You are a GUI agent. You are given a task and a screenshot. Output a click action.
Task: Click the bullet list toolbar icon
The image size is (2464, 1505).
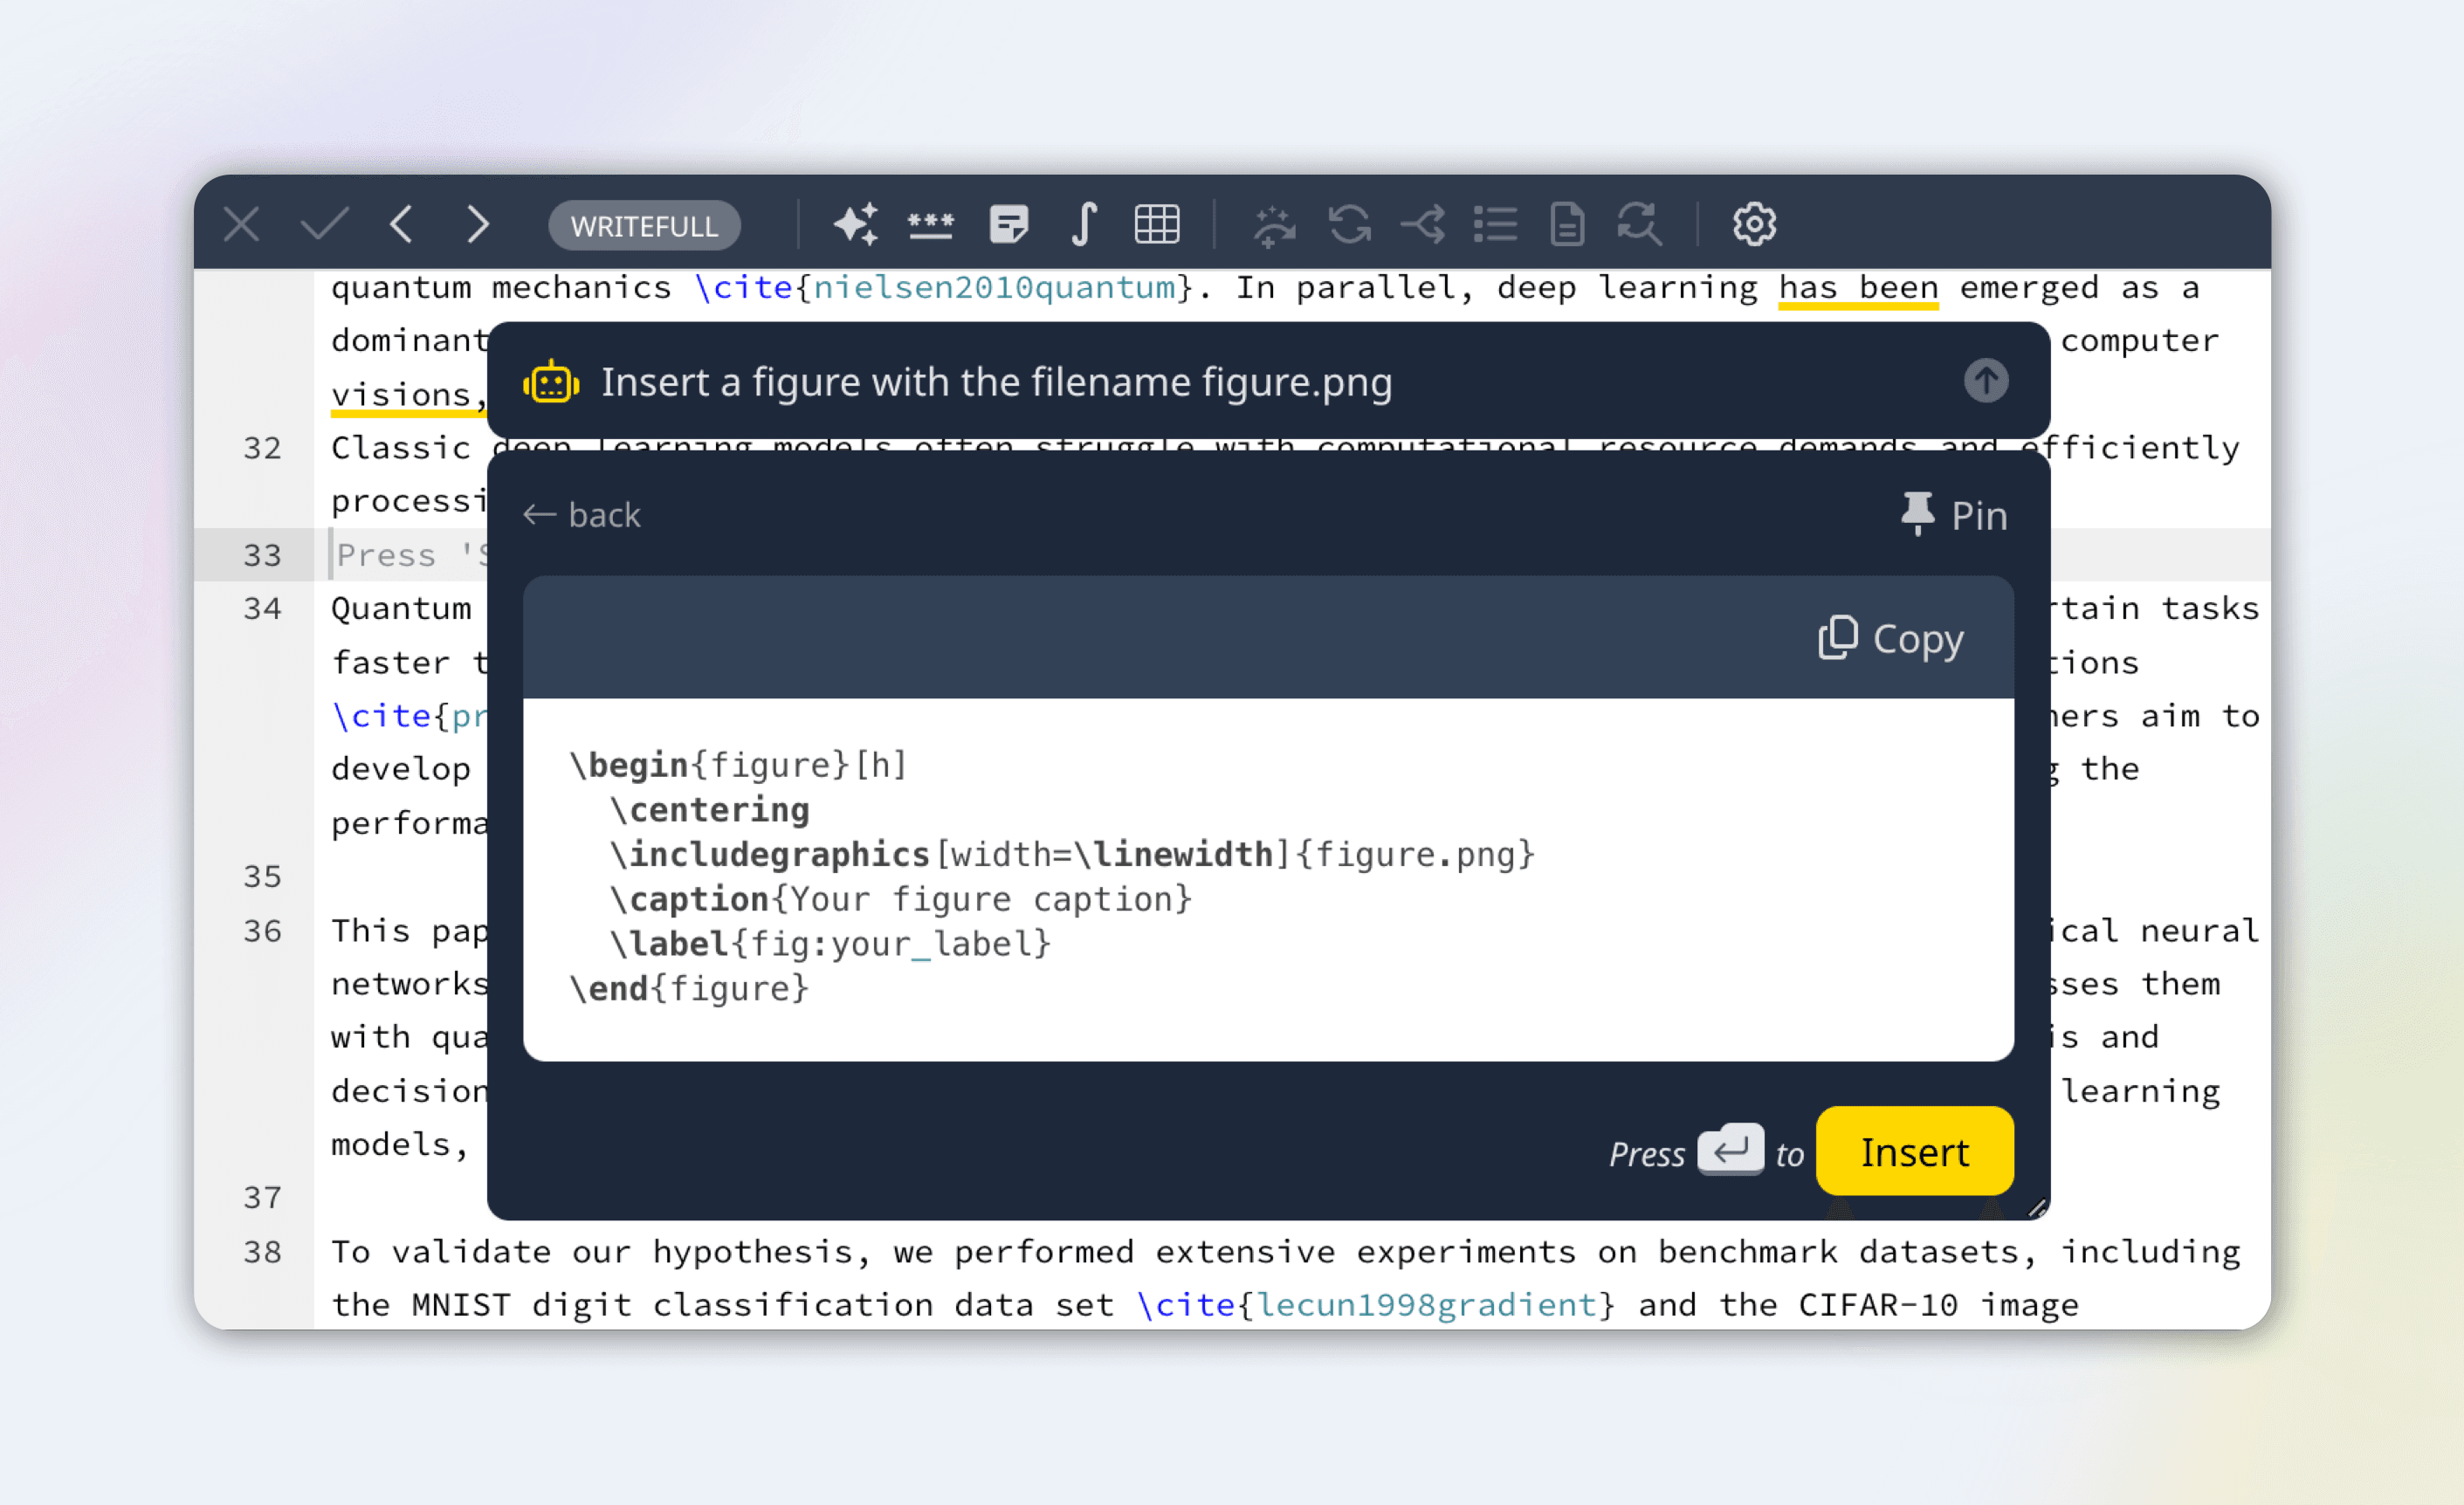pos(1496,224)
